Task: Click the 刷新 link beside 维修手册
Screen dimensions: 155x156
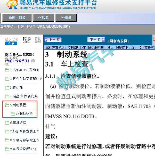Action: (33, 61)
